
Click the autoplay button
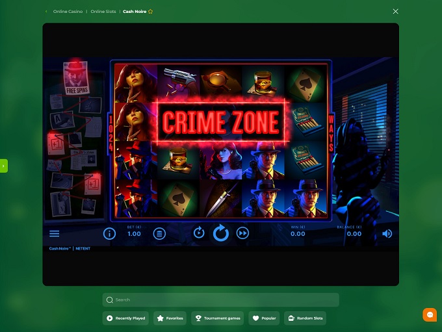pyautogui.click(x=199, y=233)
